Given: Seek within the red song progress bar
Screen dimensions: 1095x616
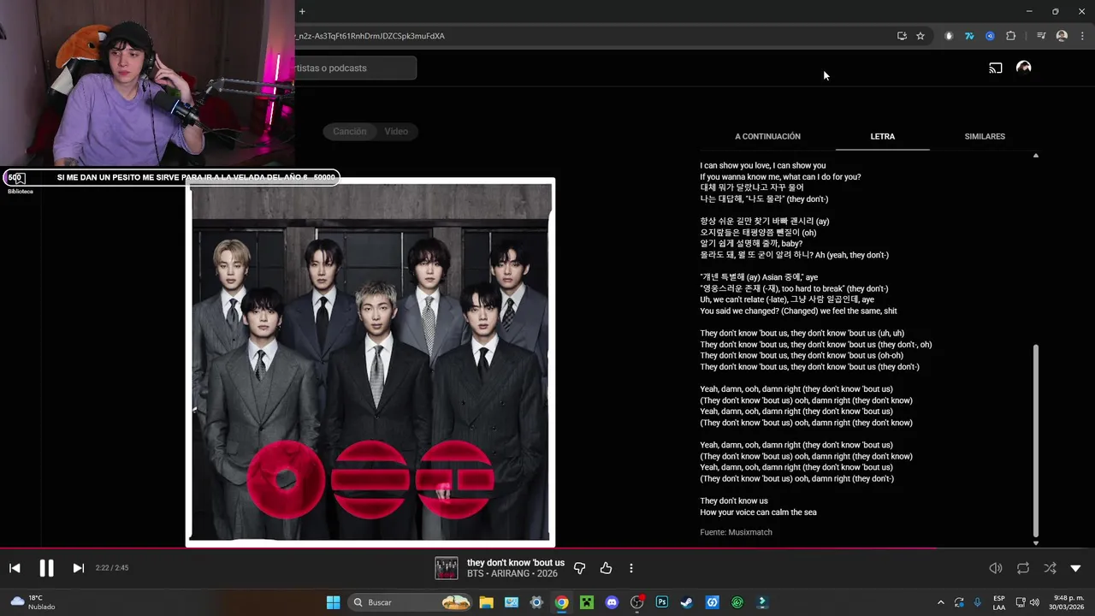Looking at the screenshot, I should coord(468,548).
